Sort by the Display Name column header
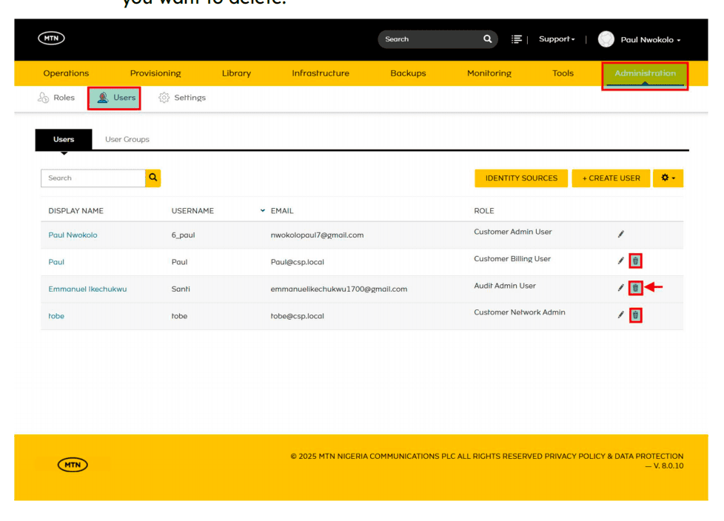The width and height of the screenshot is (724, 521). (x=76, y=211)
